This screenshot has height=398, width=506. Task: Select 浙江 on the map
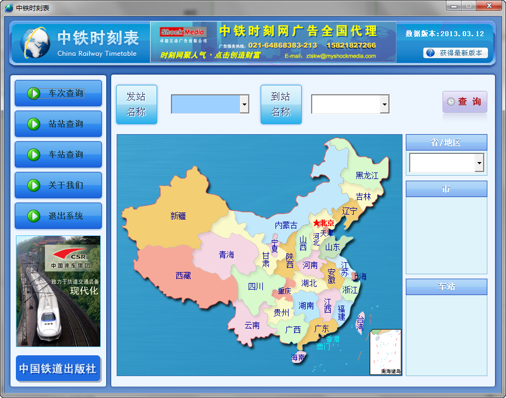click(x=350, y=290)
